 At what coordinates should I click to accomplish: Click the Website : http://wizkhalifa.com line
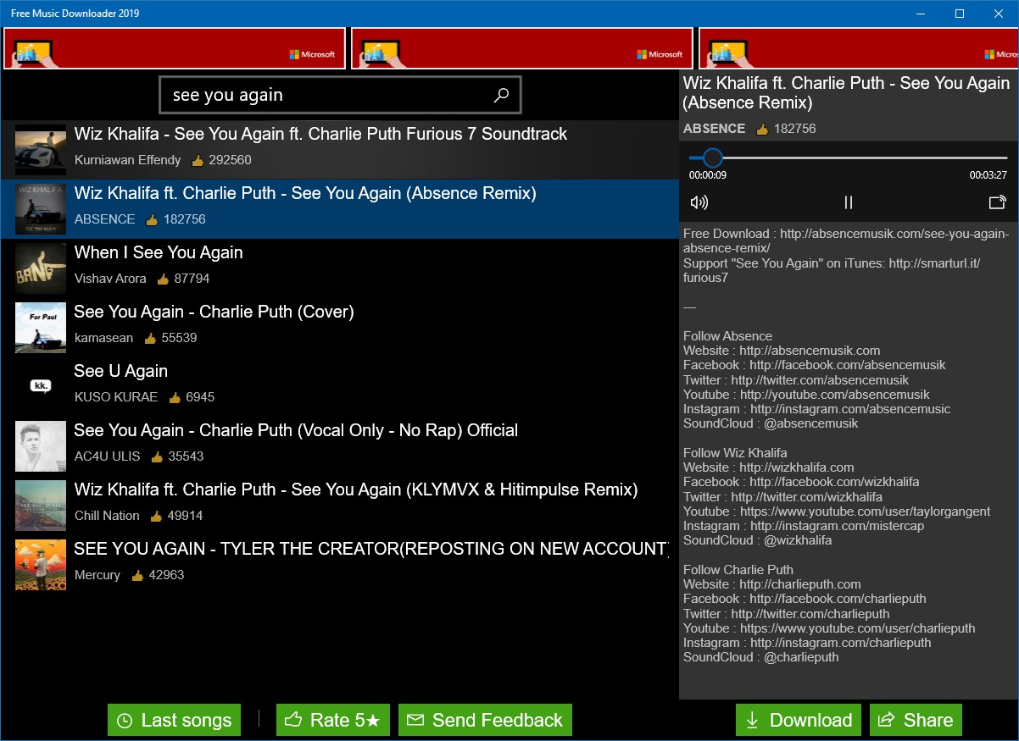pyautogui.click(x=769, y=467)
